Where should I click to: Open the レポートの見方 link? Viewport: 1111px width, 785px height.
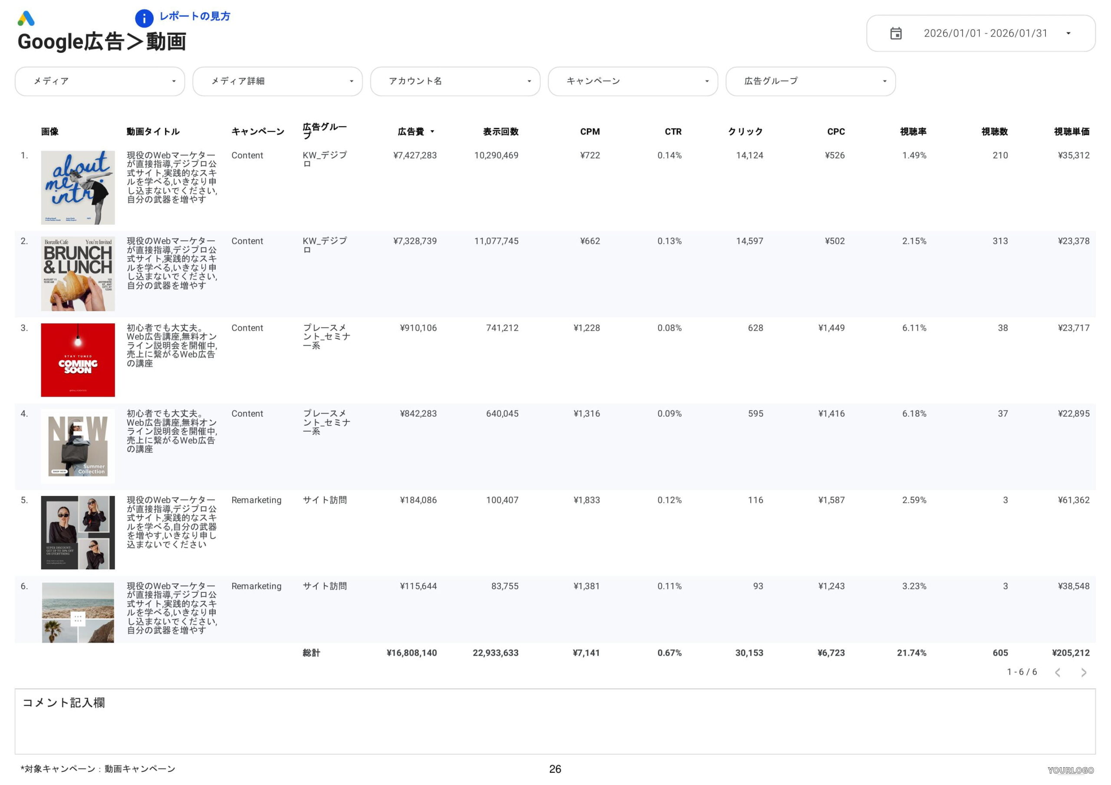[194, 16]
